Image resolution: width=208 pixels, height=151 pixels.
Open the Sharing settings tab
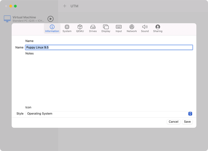click(158, 29)
